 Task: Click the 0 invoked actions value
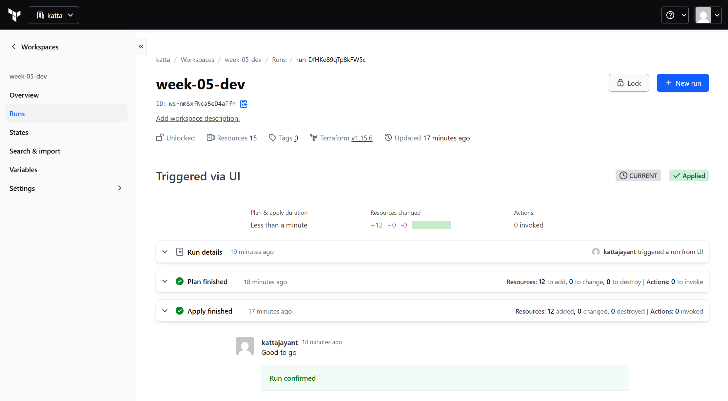pos(528,225)
